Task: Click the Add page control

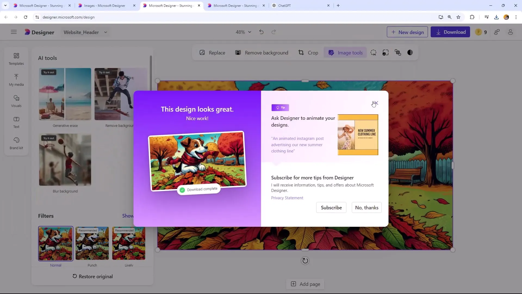Action: (306, 284)
